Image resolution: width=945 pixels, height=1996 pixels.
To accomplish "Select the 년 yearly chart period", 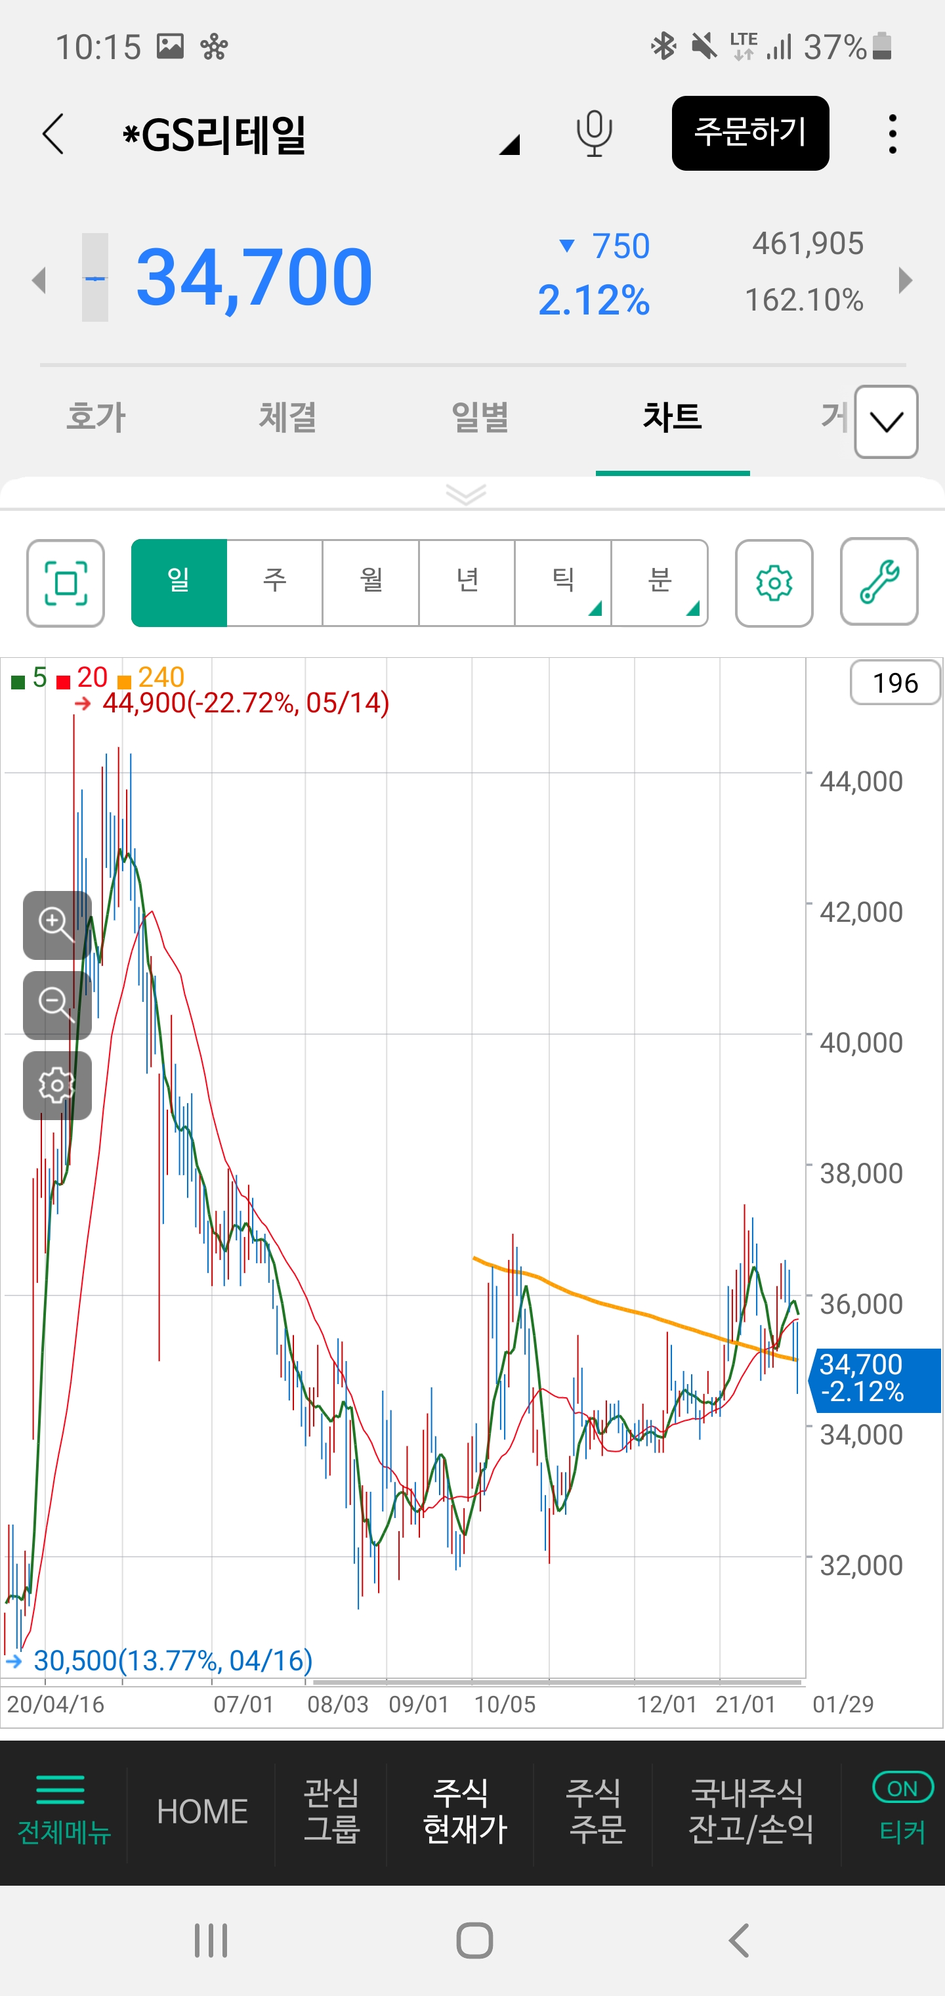I will tap(467, 582).
